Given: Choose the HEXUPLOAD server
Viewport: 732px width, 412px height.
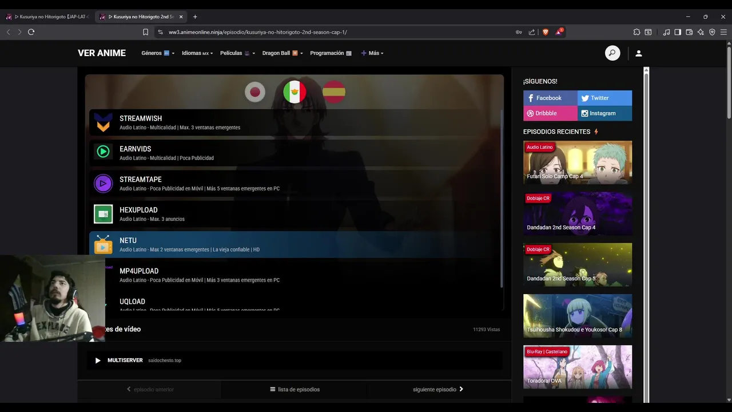Looking at the screenshot, I should [295, 214].
